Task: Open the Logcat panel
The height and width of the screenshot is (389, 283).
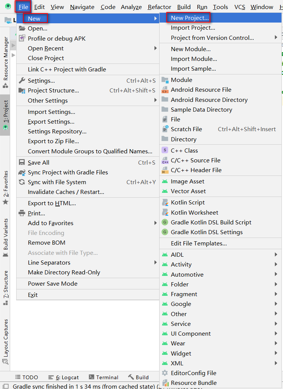Action: click(64, 377)
